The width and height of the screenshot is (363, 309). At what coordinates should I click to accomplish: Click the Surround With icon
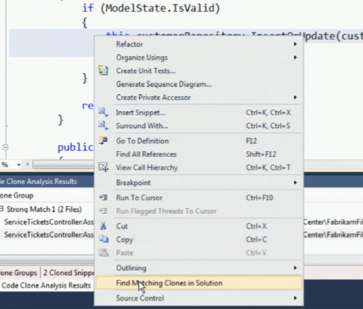[103, 126]
